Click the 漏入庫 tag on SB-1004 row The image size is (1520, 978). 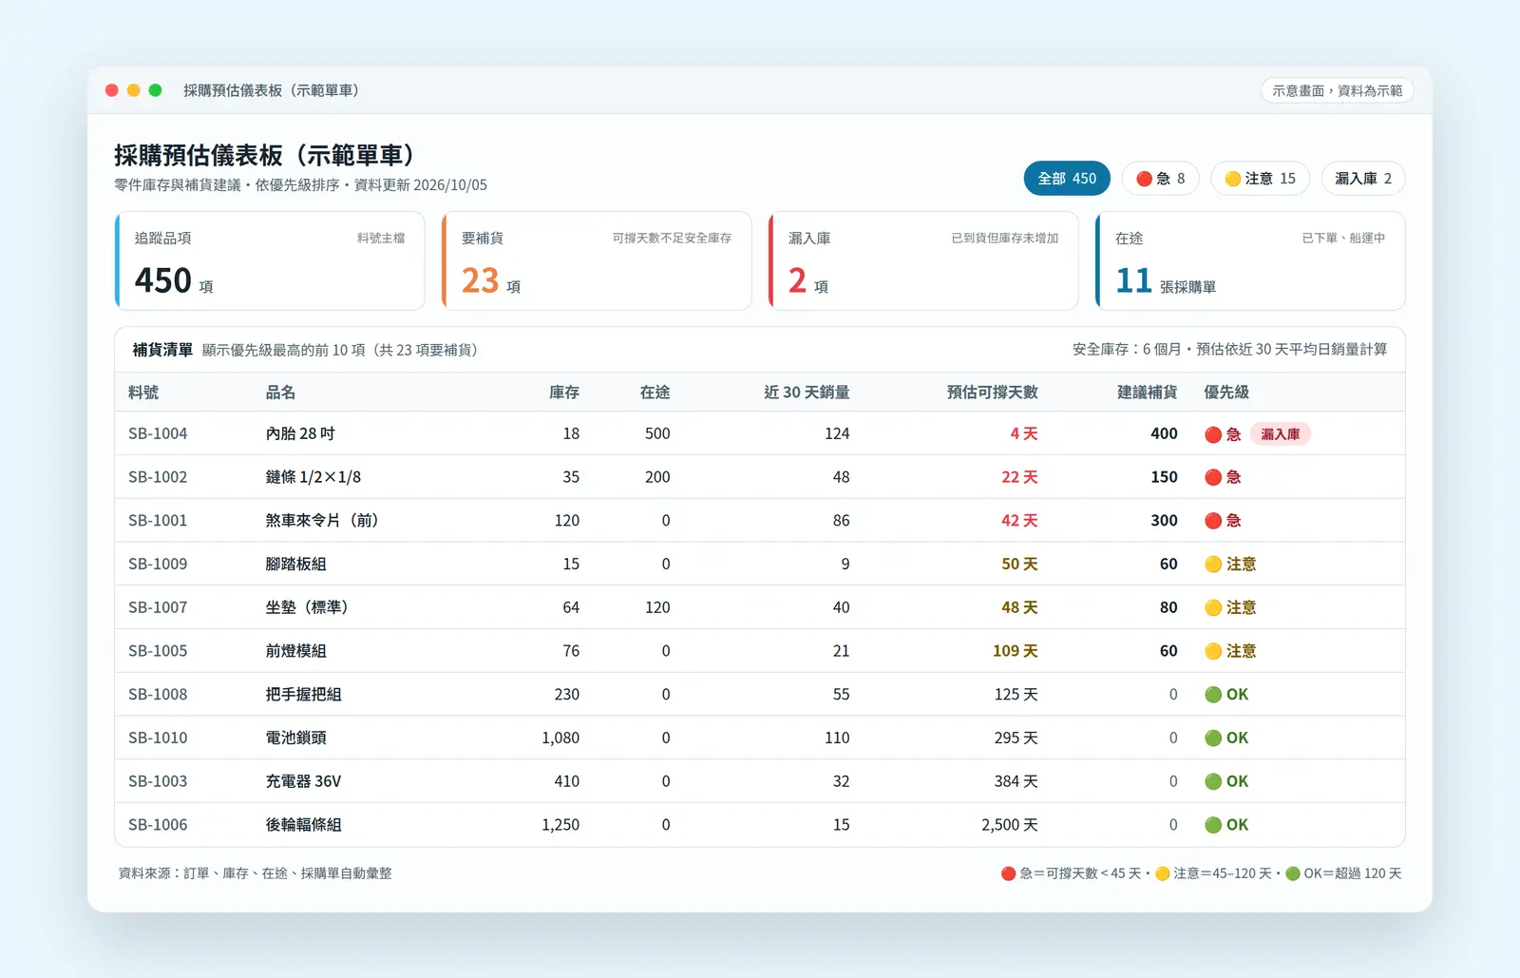click(x=1281, y=434)
